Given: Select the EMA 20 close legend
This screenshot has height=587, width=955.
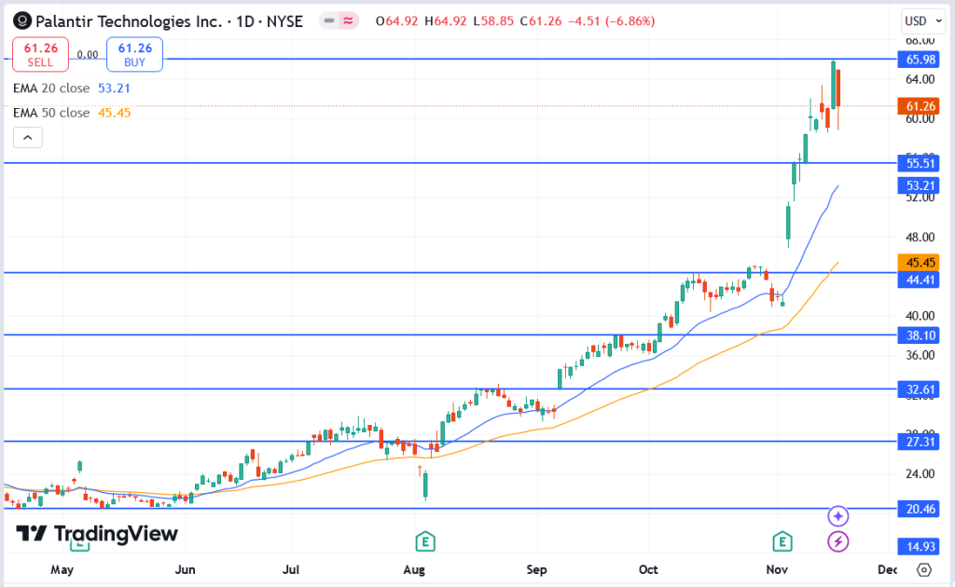Looking at the screenshot, I should tap(72, 89).
